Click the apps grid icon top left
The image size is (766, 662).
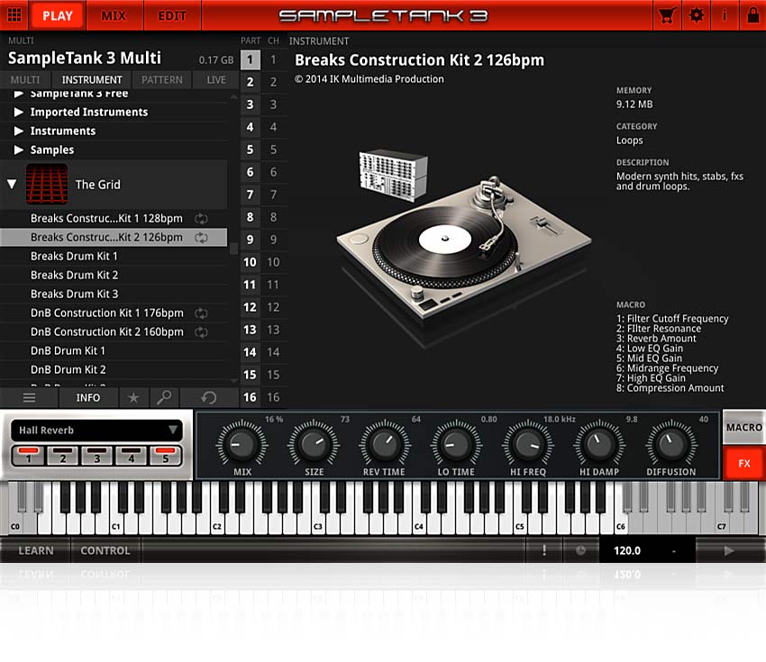point(14,14)
